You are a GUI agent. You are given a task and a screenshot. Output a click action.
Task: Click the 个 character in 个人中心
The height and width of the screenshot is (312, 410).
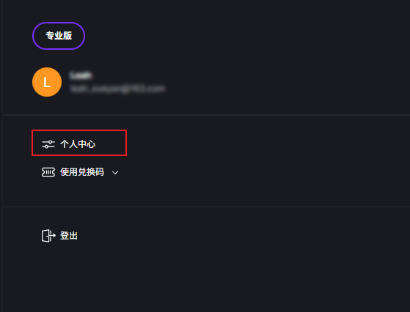(65, 144)
